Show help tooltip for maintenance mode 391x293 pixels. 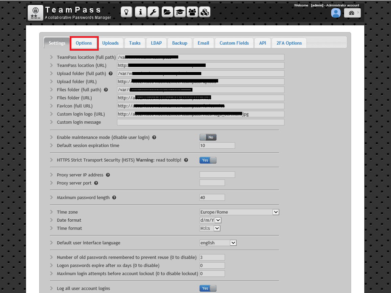click(154, 137)
